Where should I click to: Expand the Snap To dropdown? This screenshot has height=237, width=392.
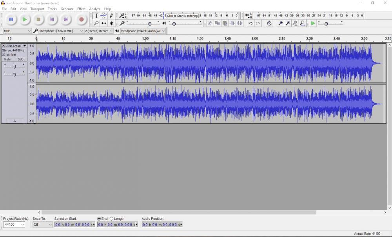pos(42,225)
